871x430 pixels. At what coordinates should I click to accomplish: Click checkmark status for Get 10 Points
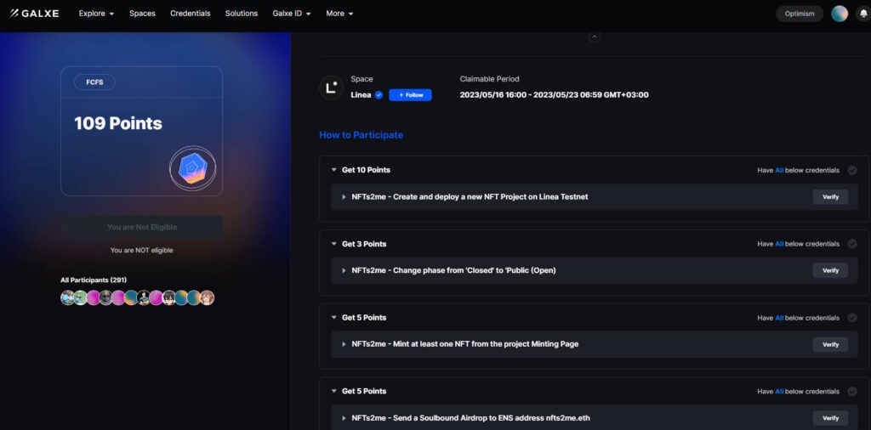pyautogui.click(x=851, y=170)
